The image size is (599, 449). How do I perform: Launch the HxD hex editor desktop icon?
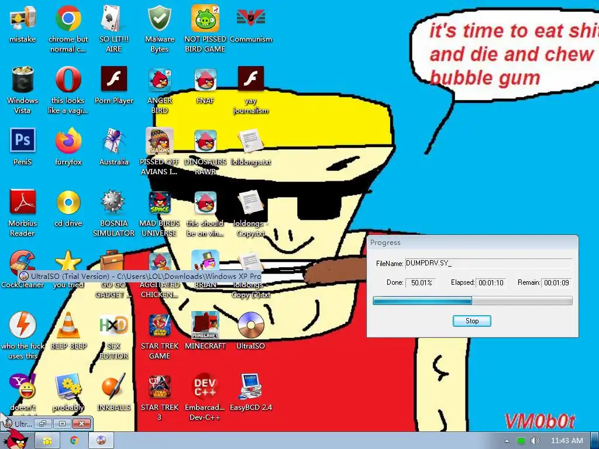coord(113,325)
